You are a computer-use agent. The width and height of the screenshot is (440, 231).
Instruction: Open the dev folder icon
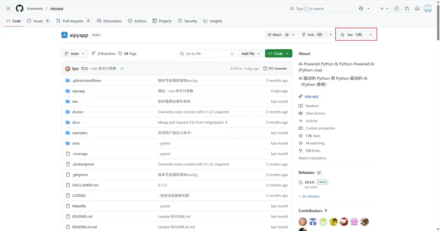pyautogui.click(x=68, y=101)
